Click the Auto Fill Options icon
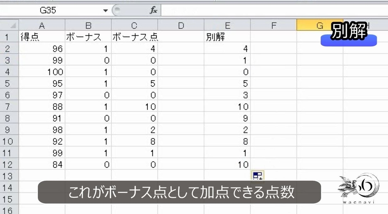Viewport: 388px width, 214px height. click(258, 176)
